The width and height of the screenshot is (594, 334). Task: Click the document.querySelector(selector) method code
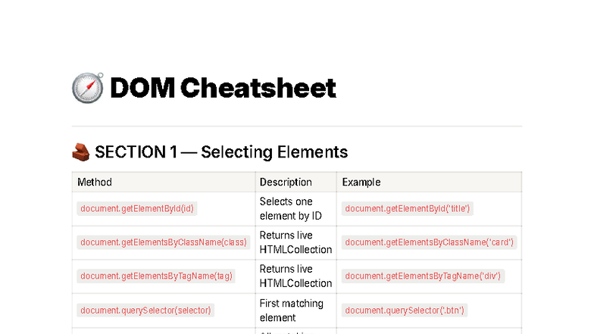point(146,311)
